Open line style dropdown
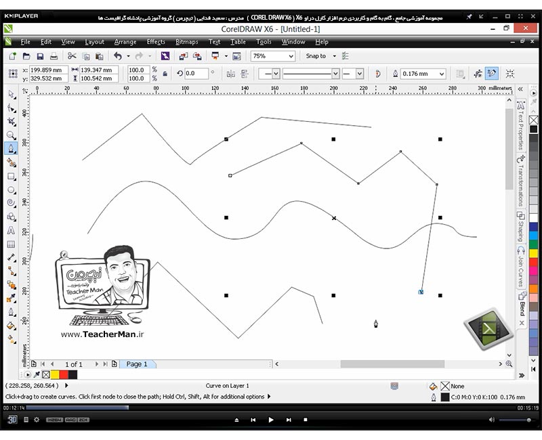 coord(335,74)
